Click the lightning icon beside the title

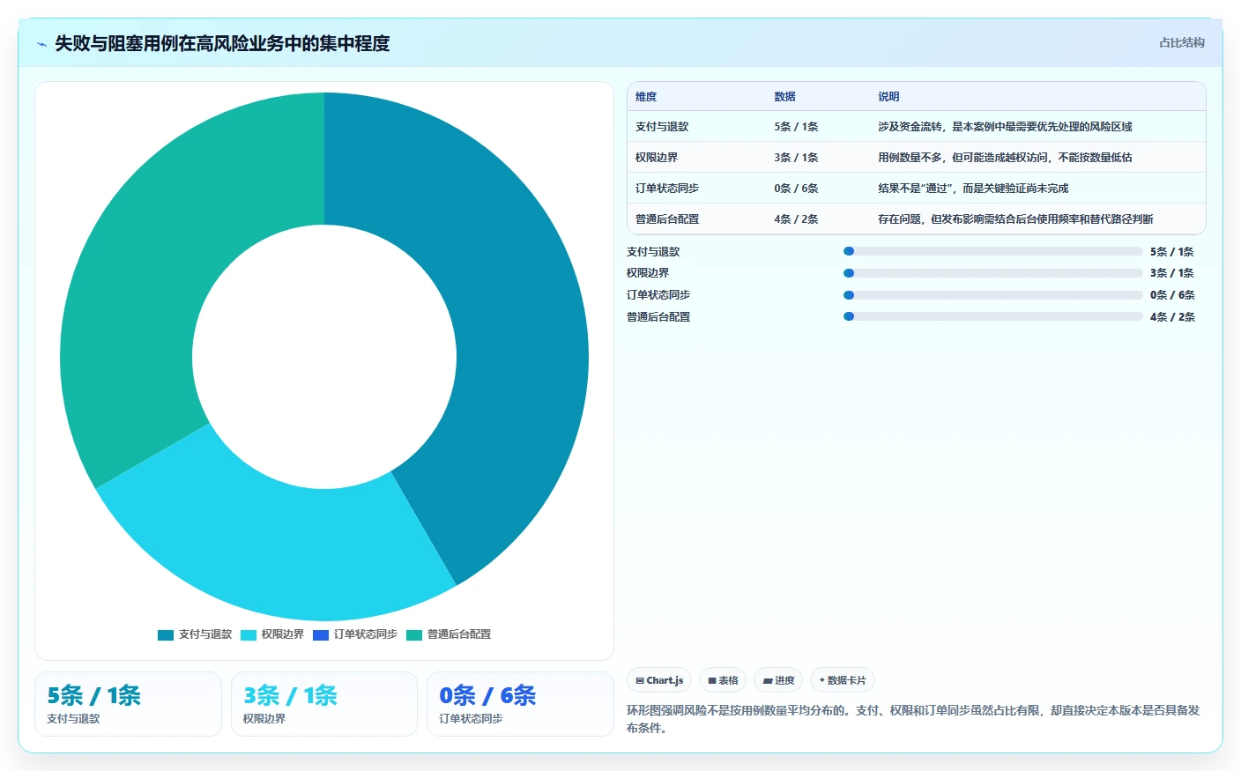[41, 44]
